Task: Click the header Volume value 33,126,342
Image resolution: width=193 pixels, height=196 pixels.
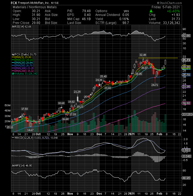Action: pyautogui.click(x=171, y=23)
